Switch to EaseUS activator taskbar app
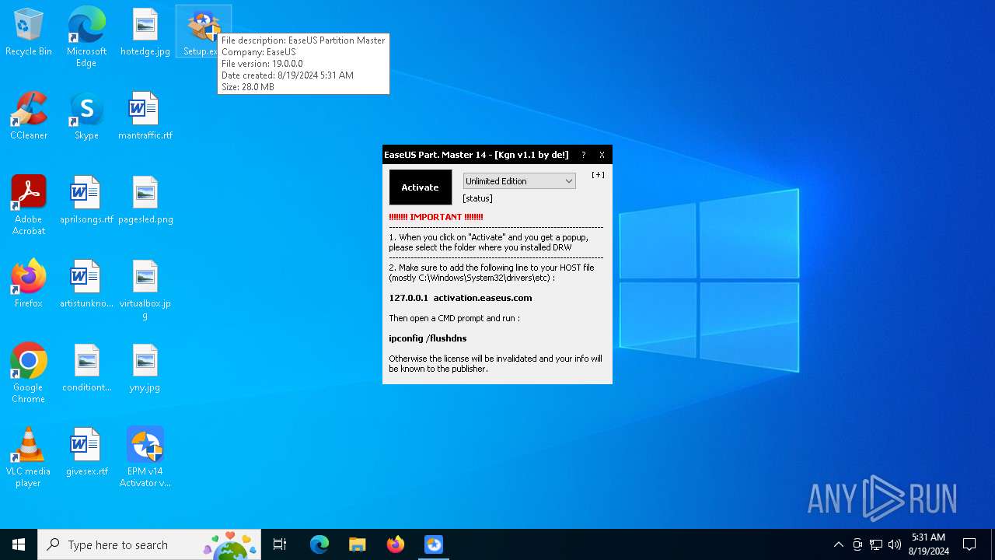Image resolution: width=995 pixels, height=560 pixels. pos(434,544)
